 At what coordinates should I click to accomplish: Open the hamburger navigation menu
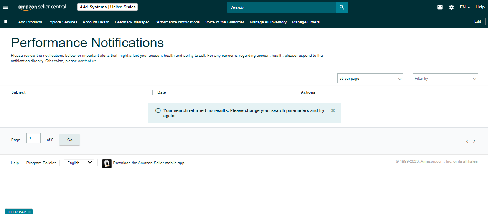[x=5, y=7]
